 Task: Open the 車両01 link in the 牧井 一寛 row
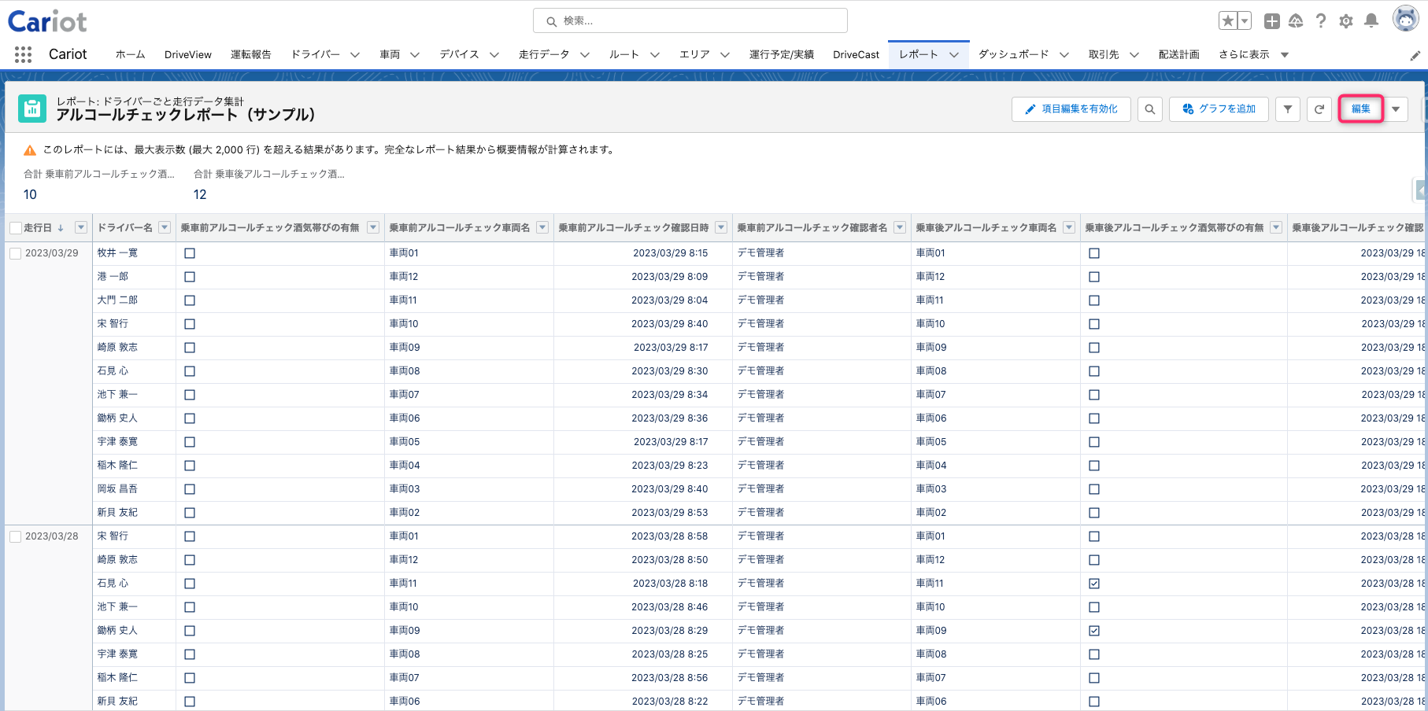pyautogui.click(x=404, y=253)
